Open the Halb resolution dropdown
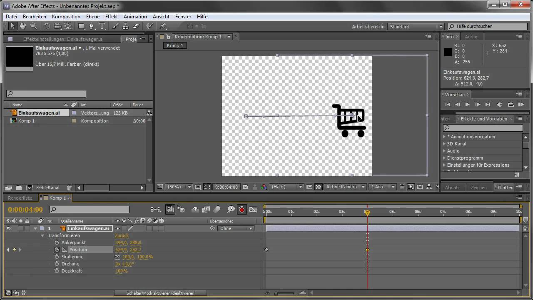This screenshot has width=533, height=300. coord(287,187)
